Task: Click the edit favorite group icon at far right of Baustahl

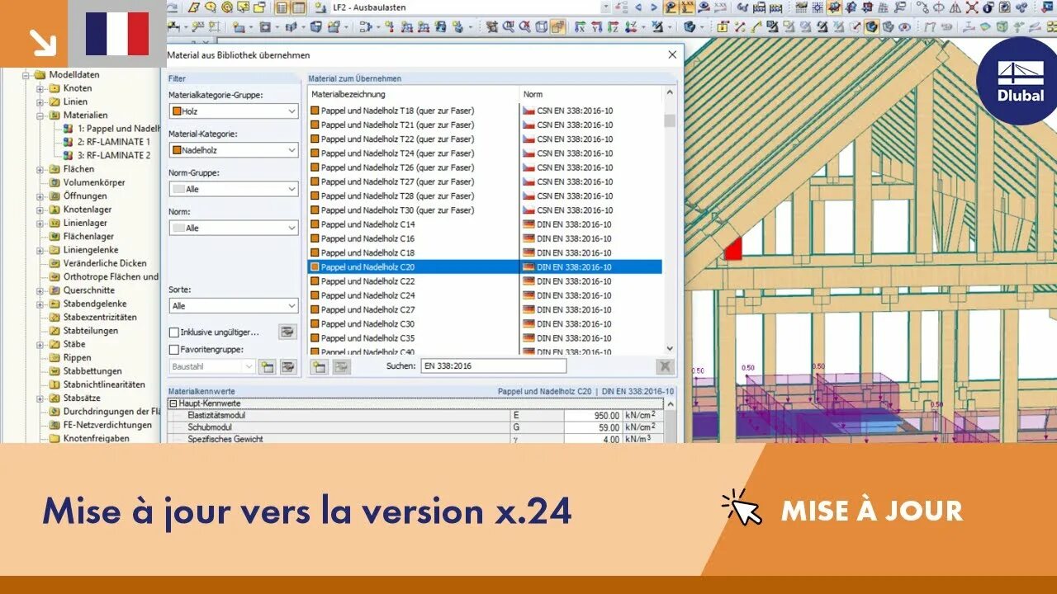Action: click(x=287, y=366)
